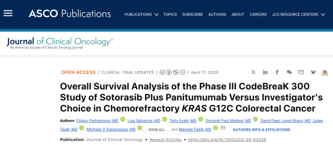Open Filippo Pietrantonio's ORCID iD icon

122,119
